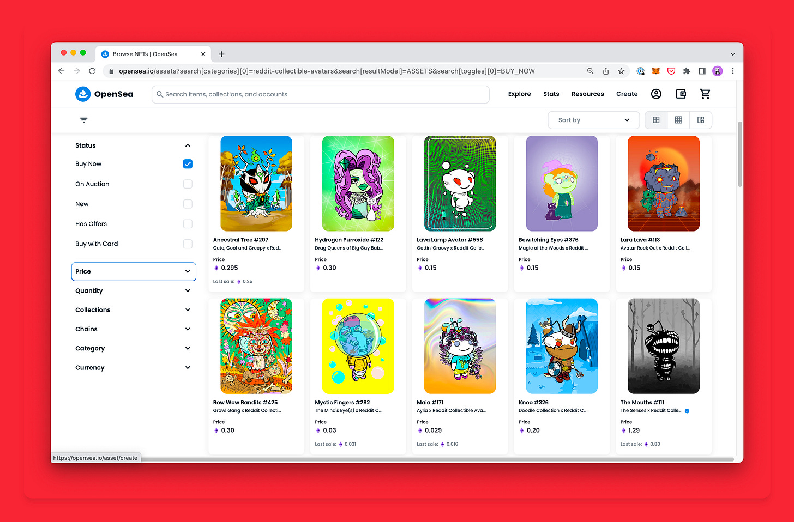Open Chrome three-dot menu
Screen dimensions: 794x522
pos(733,71)
